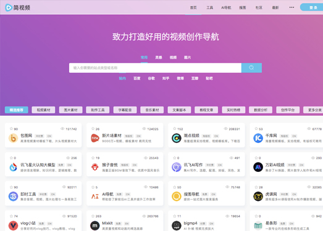The image size is (323, 231).
Task: Switch to the 灵感 search tab
Action: 159,57
